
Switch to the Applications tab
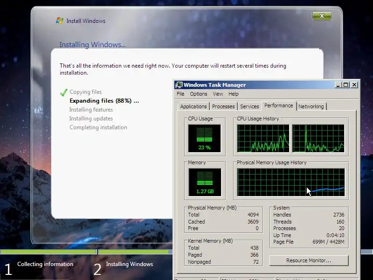coord(193,106)
